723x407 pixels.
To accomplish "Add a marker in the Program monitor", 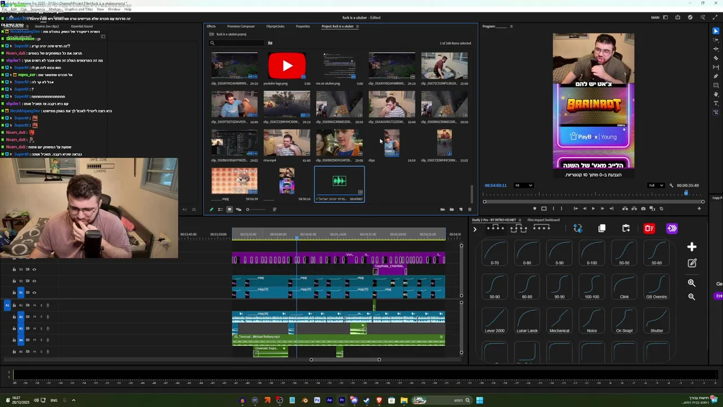I will click(535, 209).
